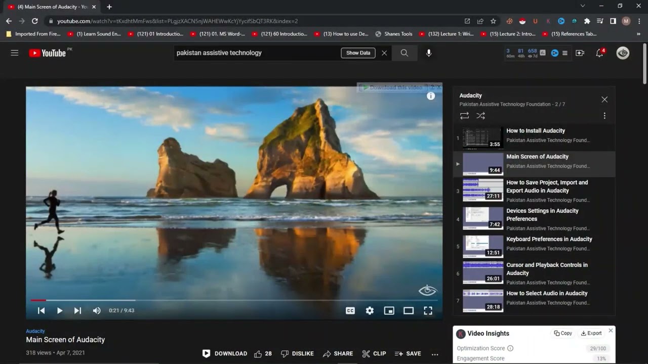Show more bookmarks with the double chevron
This screenshot has width=648, height=364.
click(x=638, y=34)
